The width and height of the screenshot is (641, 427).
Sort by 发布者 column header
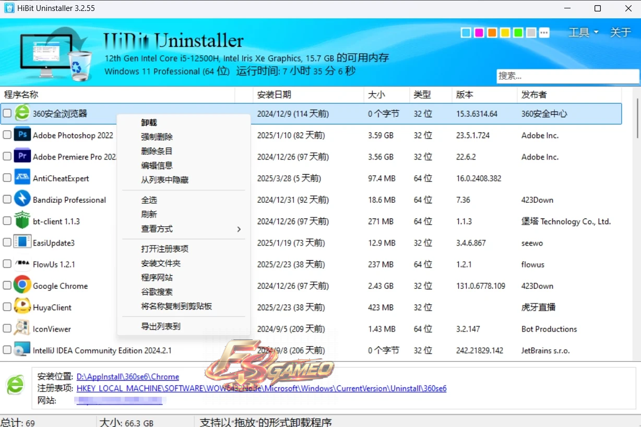click(x=569, y=94)
